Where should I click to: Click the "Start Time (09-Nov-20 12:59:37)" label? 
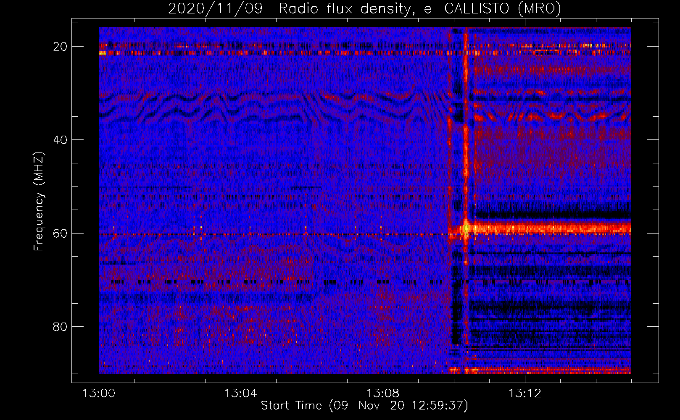tap(364, 406)
